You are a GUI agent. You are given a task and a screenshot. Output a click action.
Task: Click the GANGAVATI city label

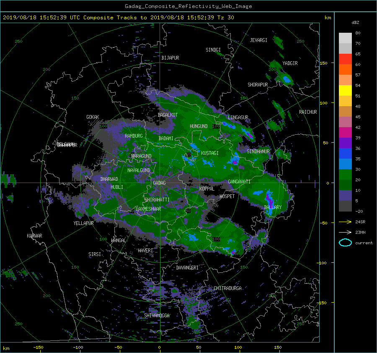239,182
